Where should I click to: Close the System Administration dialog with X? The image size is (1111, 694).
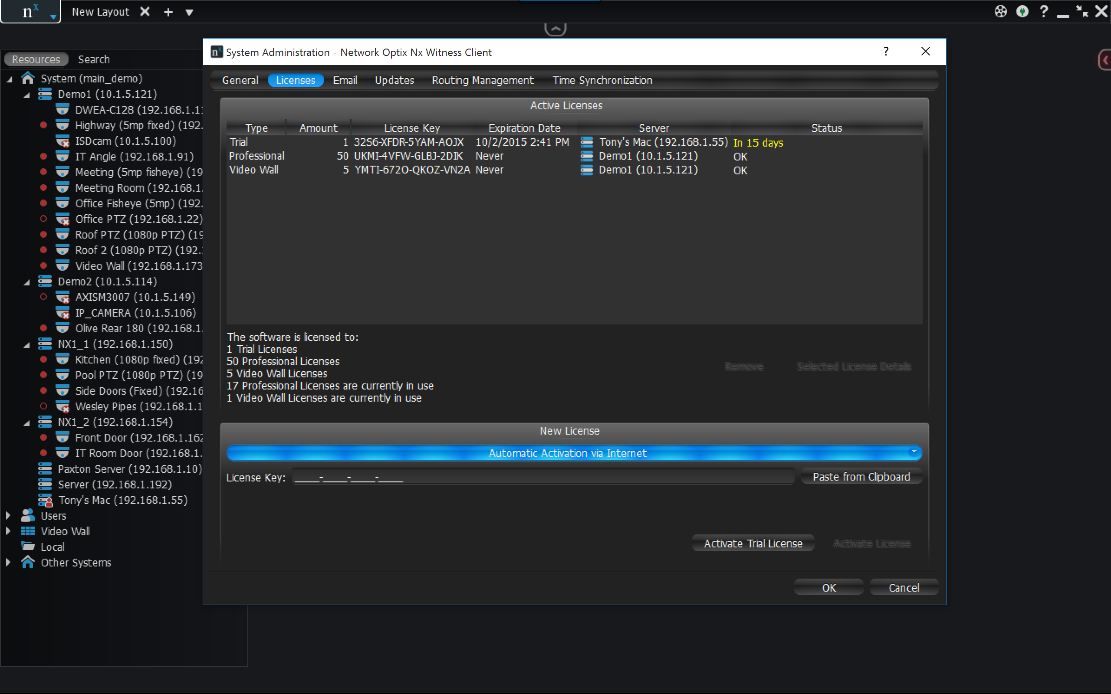(926, 51)
